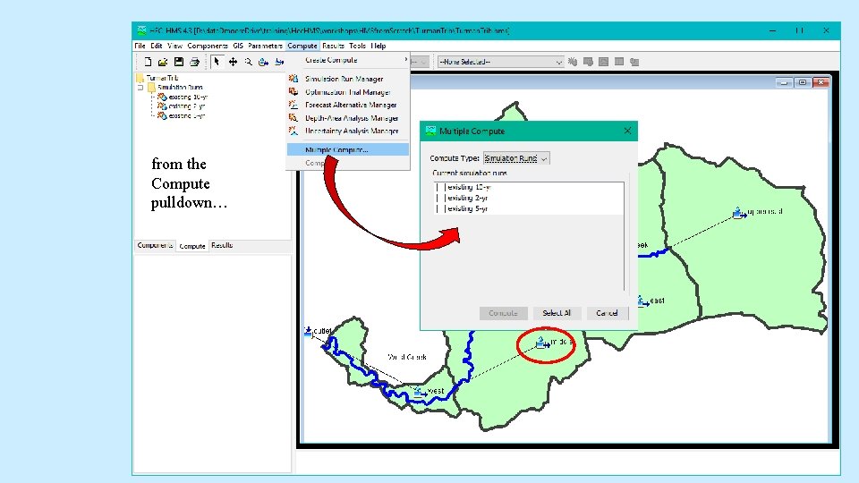Open the Results menu
The width and height of the screenshot is (859, 483).
point(333,46)
